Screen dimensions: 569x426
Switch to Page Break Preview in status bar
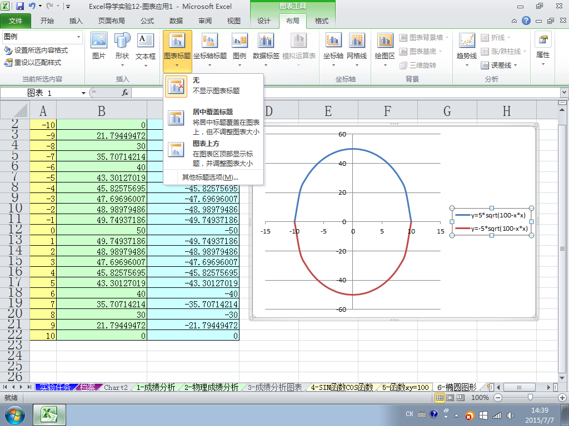(x=461, y=398)
